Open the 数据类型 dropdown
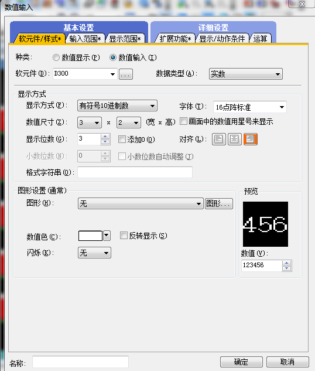This screenshot has width=315, height=371. coord(245,74)
